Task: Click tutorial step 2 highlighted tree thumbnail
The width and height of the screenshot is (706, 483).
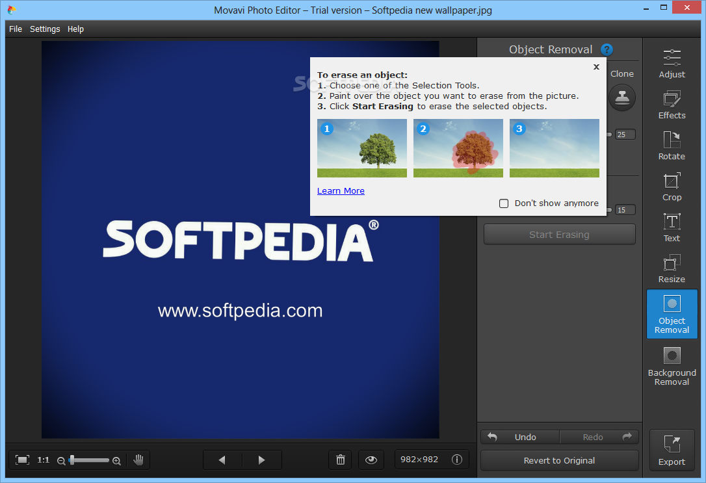Action: pos(458,148)
